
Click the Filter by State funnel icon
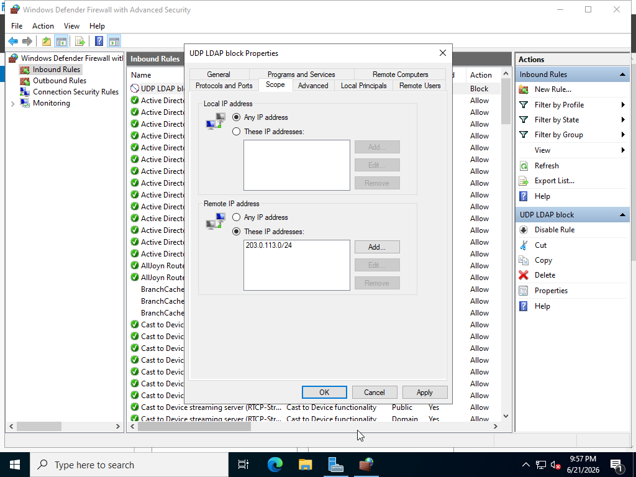point(524,120)
